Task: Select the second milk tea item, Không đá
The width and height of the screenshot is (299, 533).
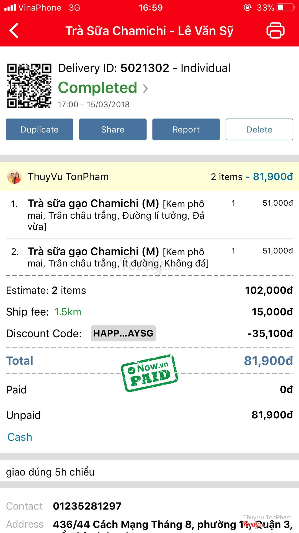Action: tap(118, 257)
